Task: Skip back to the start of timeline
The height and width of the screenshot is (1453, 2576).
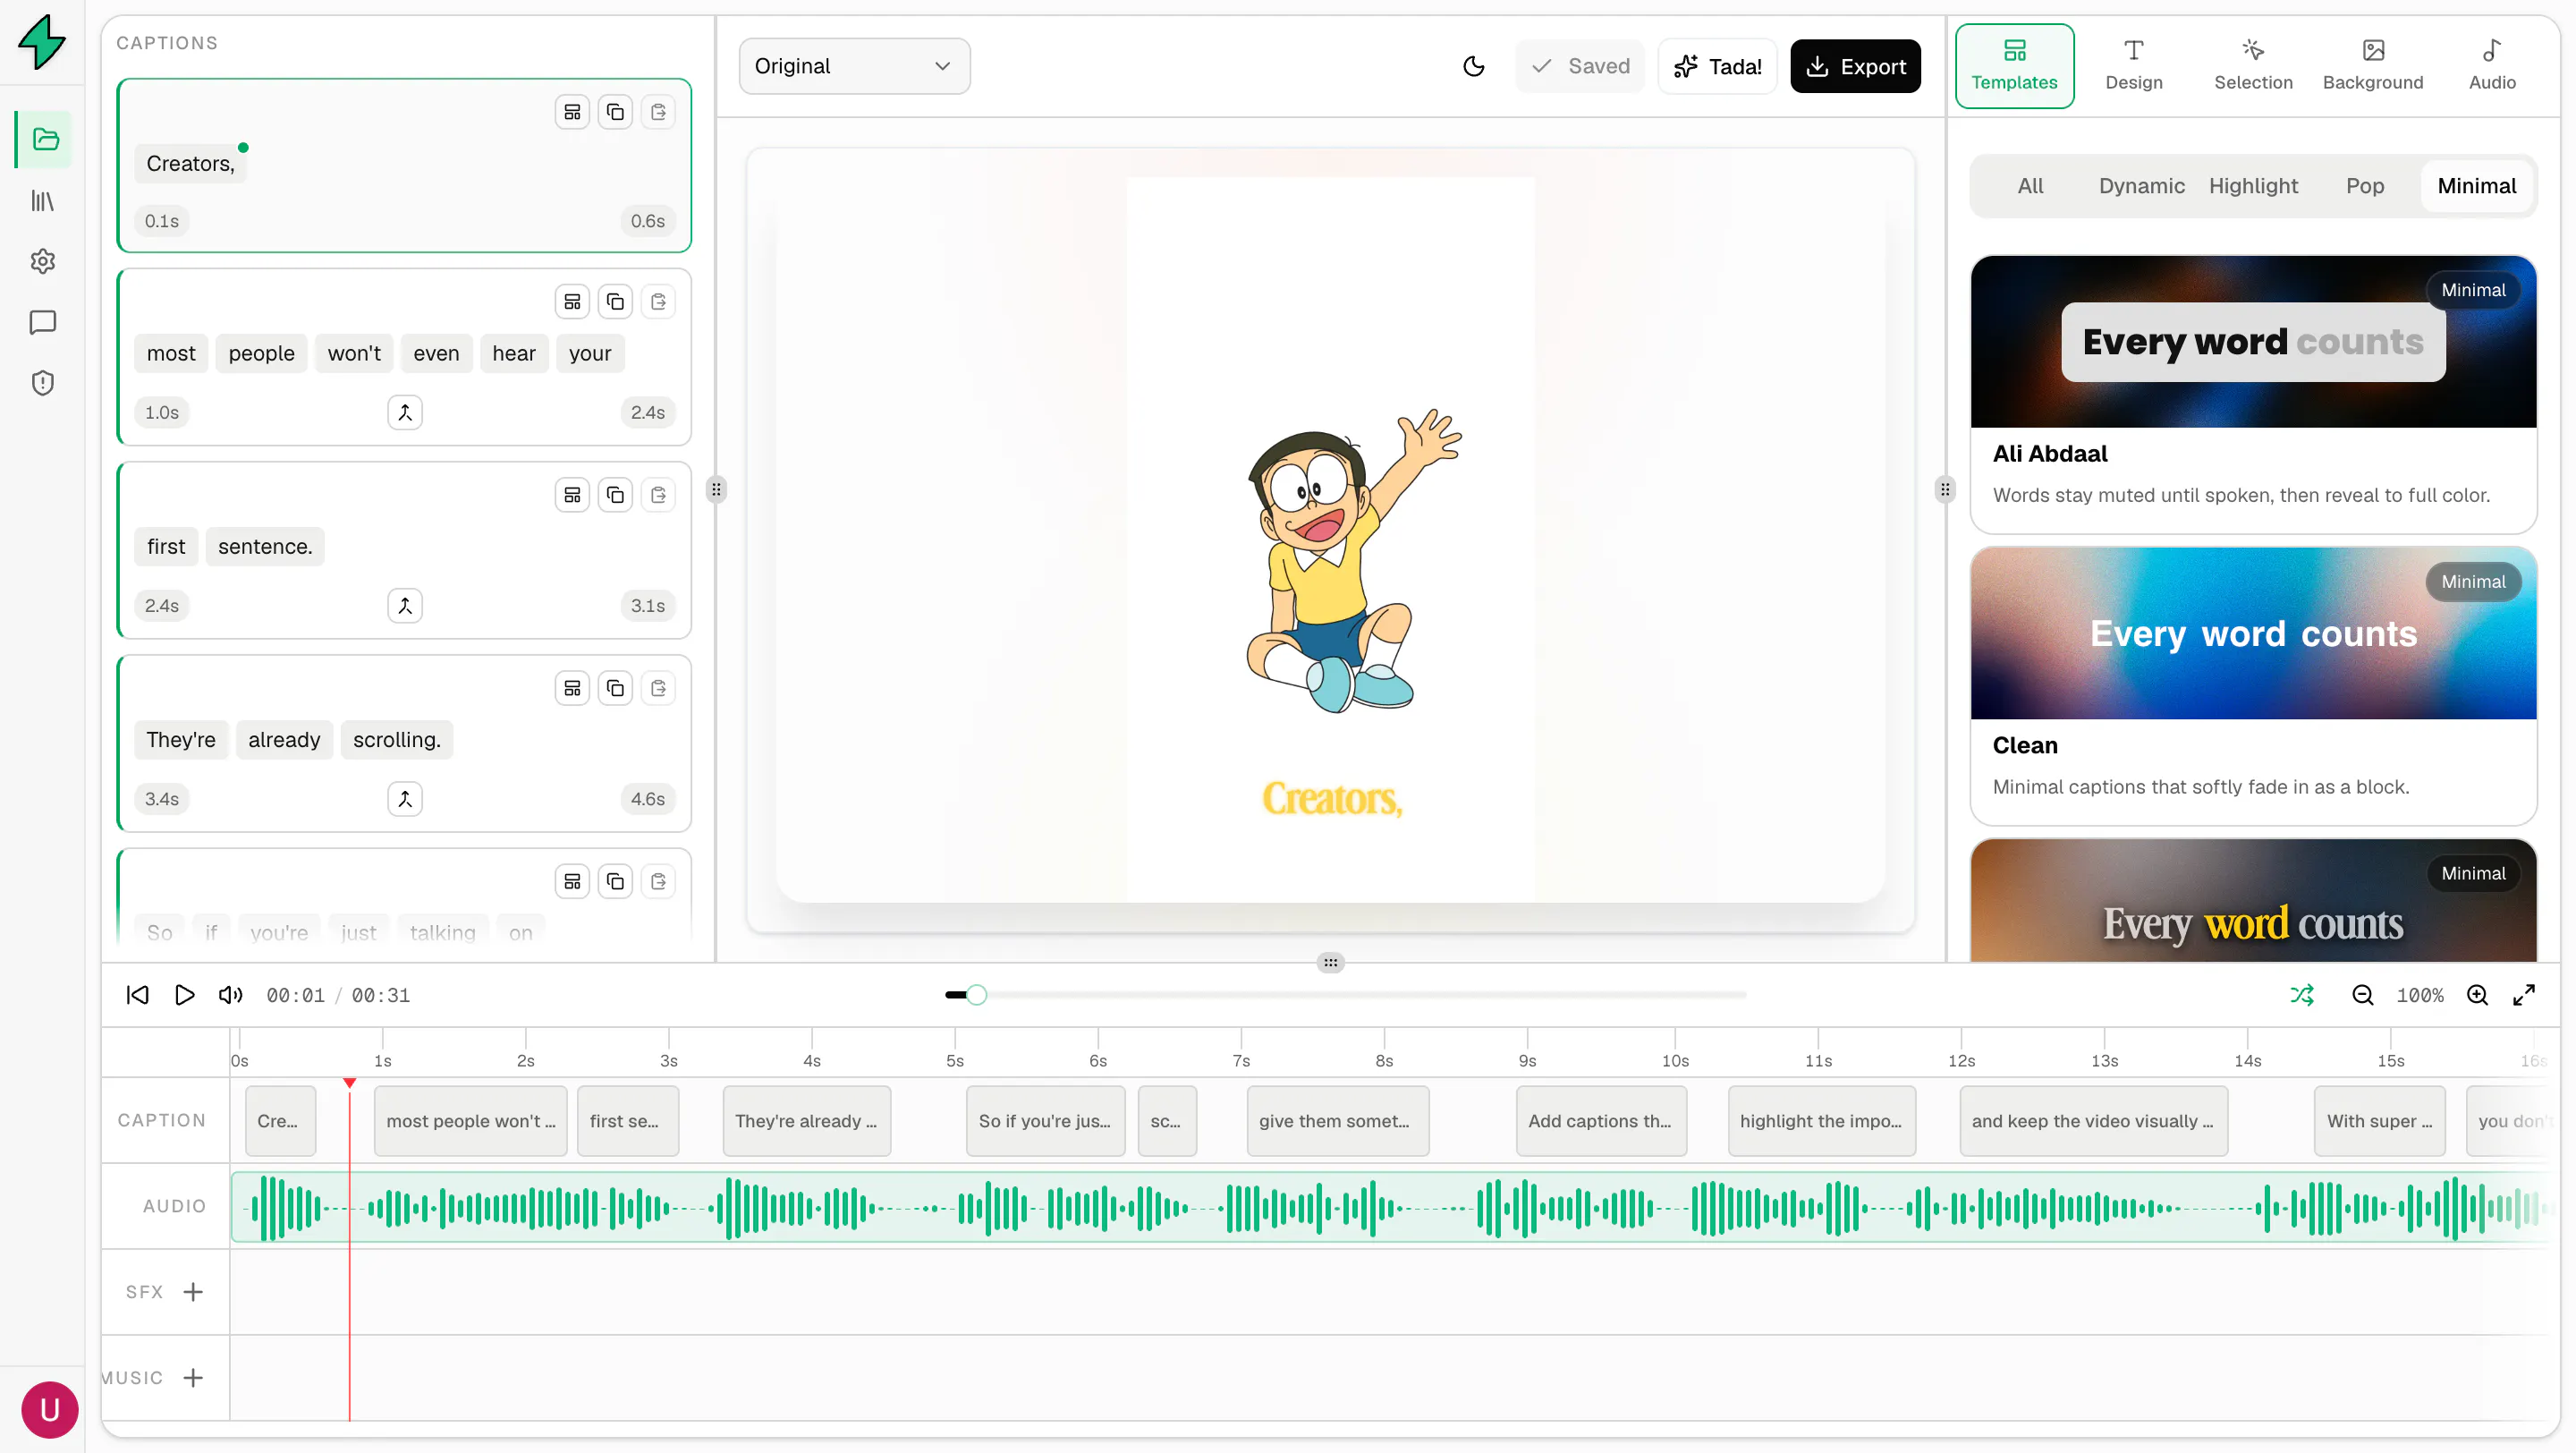Action: 138,995
